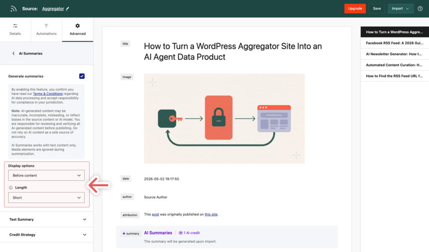The height and width of the screenshot is (252, 429).
Task: Click the Display options label
Action: pos(21,166)
